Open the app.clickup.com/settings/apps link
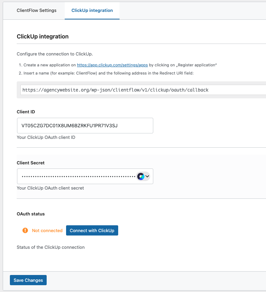The width and height of the screenshot is (266, 292). pos(112,65)
